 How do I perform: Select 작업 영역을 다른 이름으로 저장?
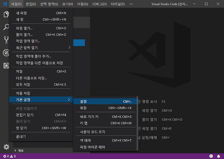(41, 63)
